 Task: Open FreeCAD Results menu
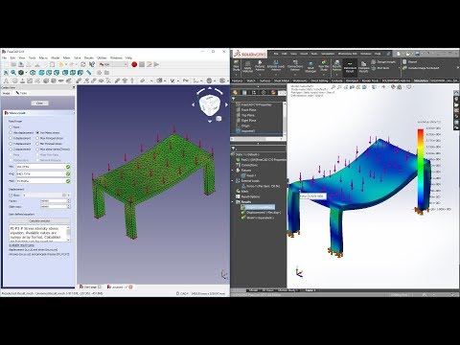[x=89, y=57]
